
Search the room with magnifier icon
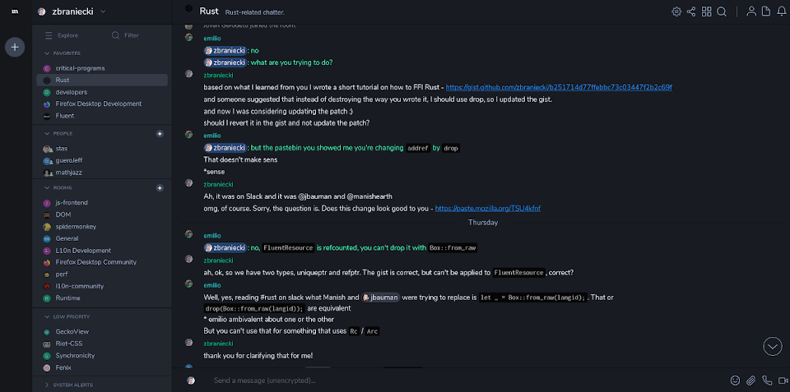pyautogui.click(x=722, y=12)
